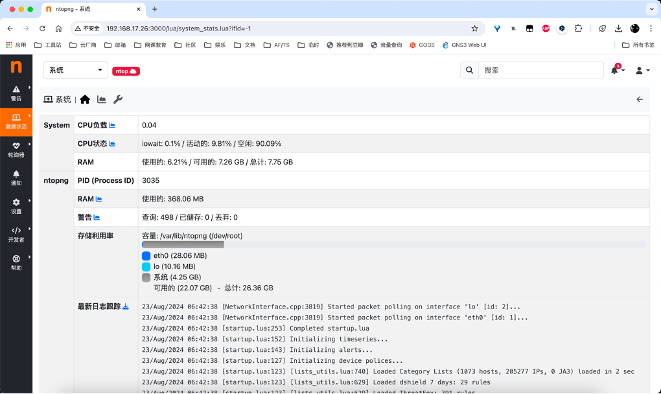Close the ntopng - 系统 tab
The image size is (661, 394).
138,9
